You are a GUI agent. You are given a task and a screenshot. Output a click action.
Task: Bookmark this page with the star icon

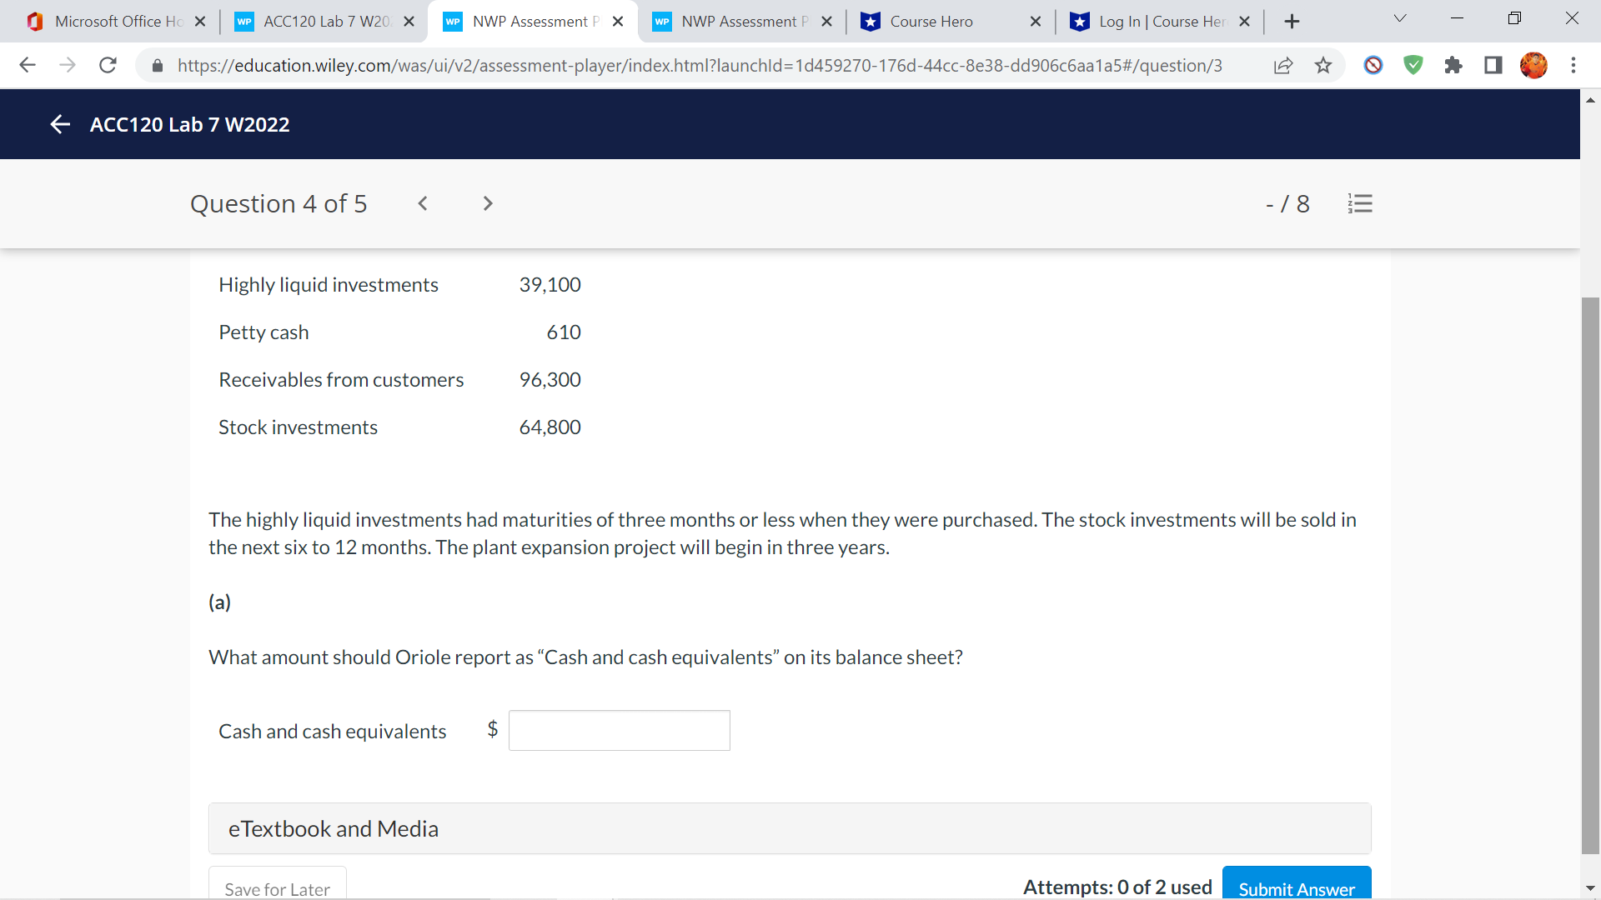click(x=1323, y=65)
